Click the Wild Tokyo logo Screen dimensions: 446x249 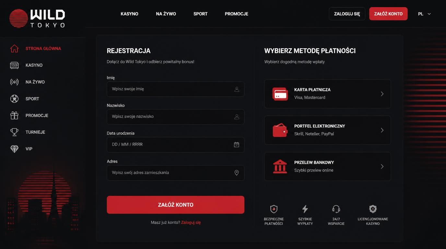(37, 18)
